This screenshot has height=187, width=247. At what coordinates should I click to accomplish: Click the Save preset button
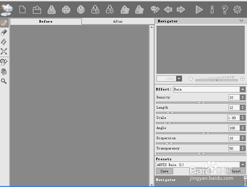click(165, 171)
